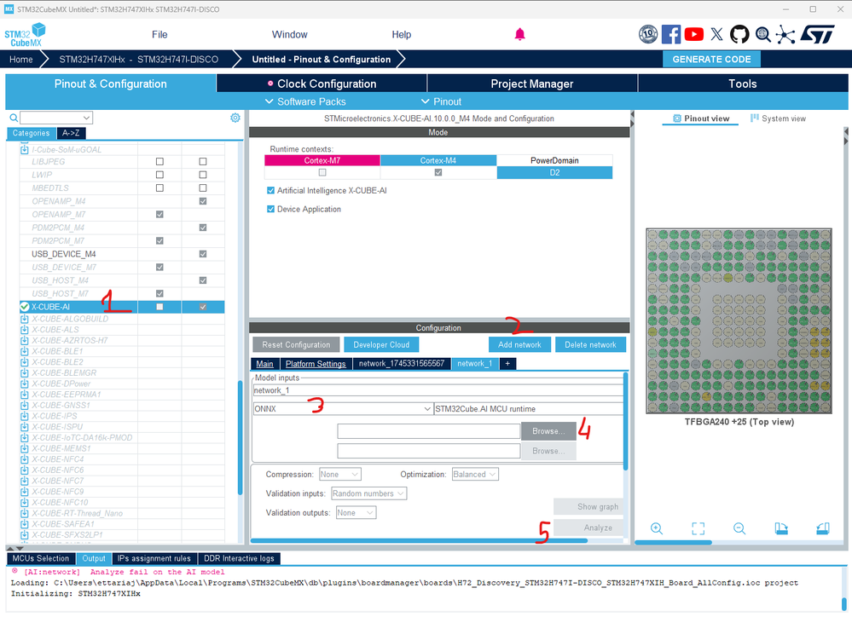Click the ST community network star icon
Image resolution: width=852 pixels, height=617 pixels.
pos(785,34)
